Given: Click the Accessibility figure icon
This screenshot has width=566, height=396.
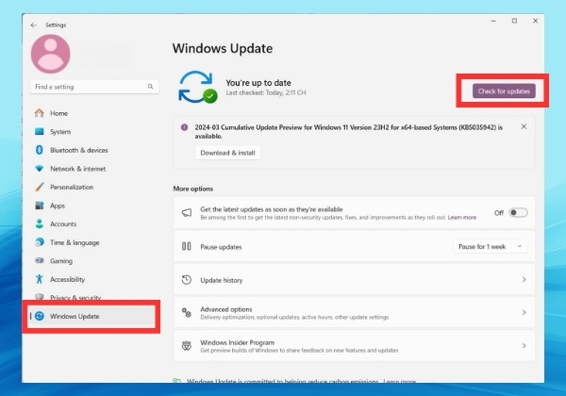Looking at the screenshot, I should [x=39, y=279].
